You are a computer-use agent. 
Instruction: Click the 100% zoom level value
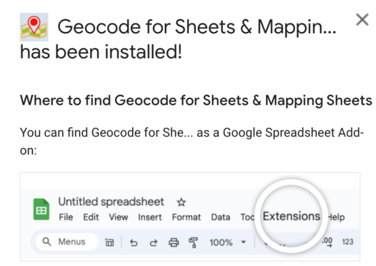tap(221, 242)
